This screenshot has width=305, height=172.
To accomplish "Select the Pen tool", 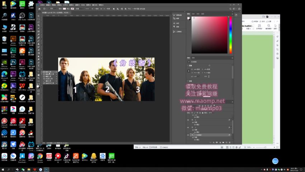I will [38, 62].
